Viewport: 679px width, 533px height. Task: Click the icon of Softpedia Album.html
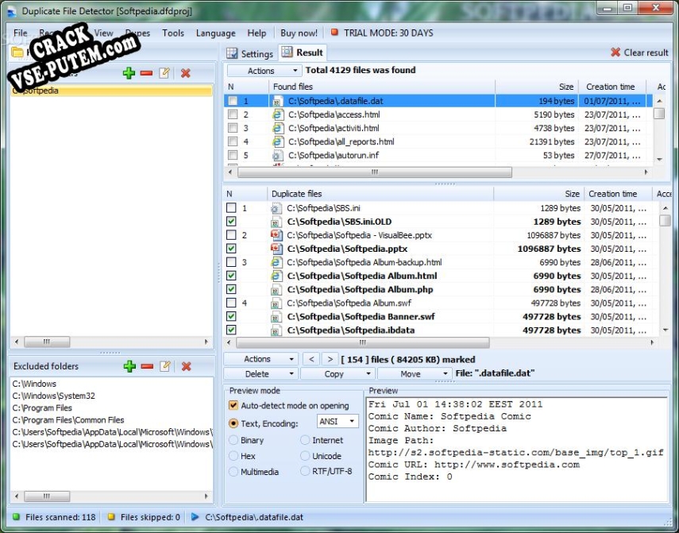(x=276, y=276)
